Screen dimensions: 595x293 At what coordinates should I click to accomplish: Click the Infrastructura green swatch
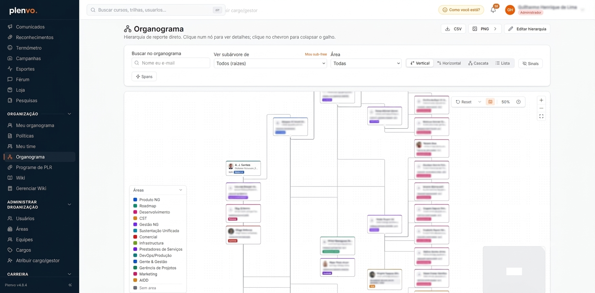click(135, 243)
